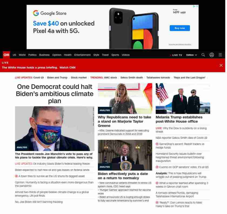Screen dimensions: 227x214
Task: Open the hamburger menu icon
Action: point(220,55)
